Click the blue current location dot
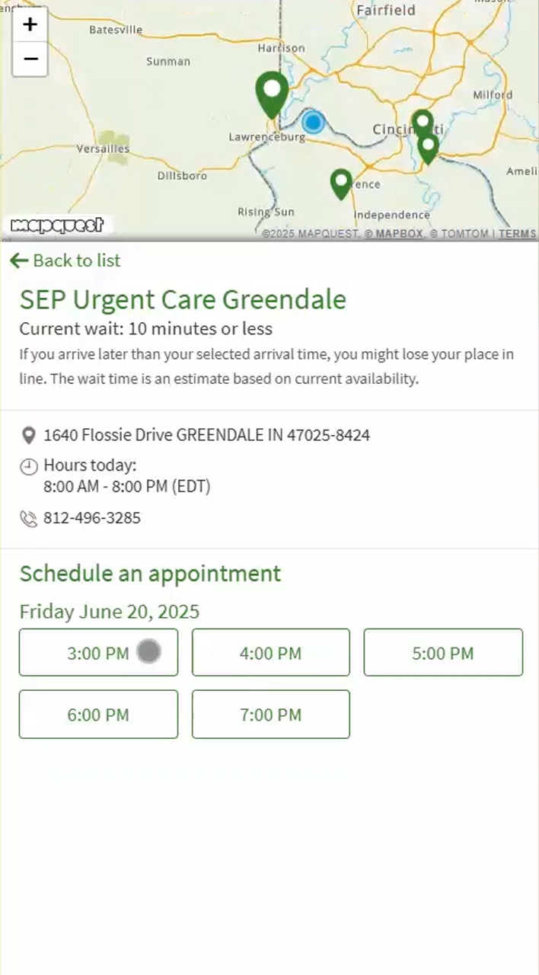 point(313,122)
